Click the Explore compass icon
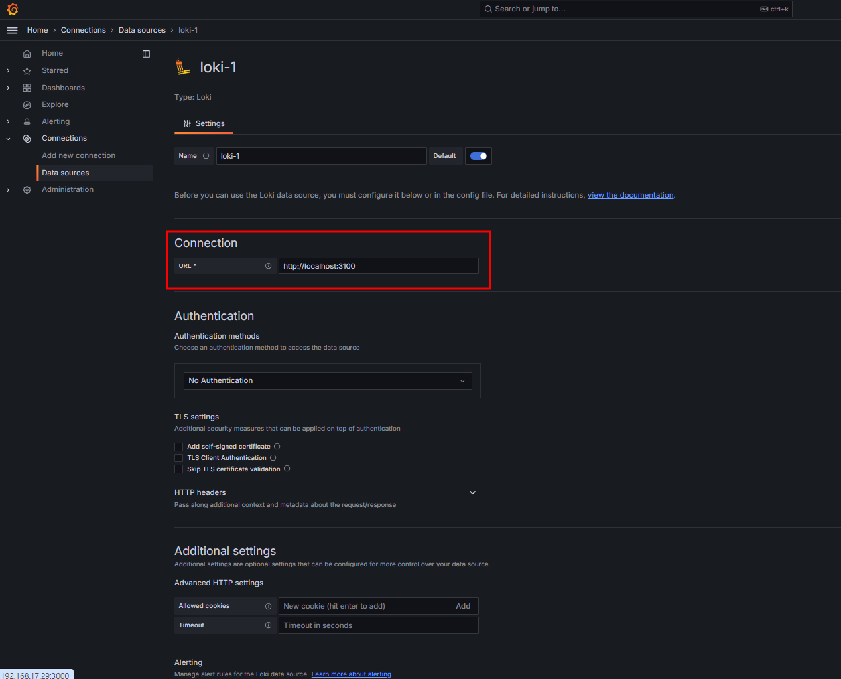 [27, 105]
